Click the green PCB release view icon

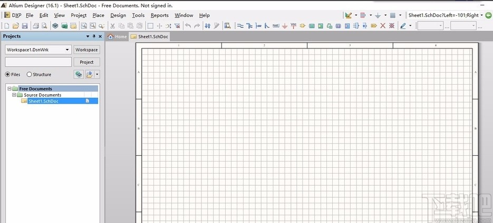[64, 26]
